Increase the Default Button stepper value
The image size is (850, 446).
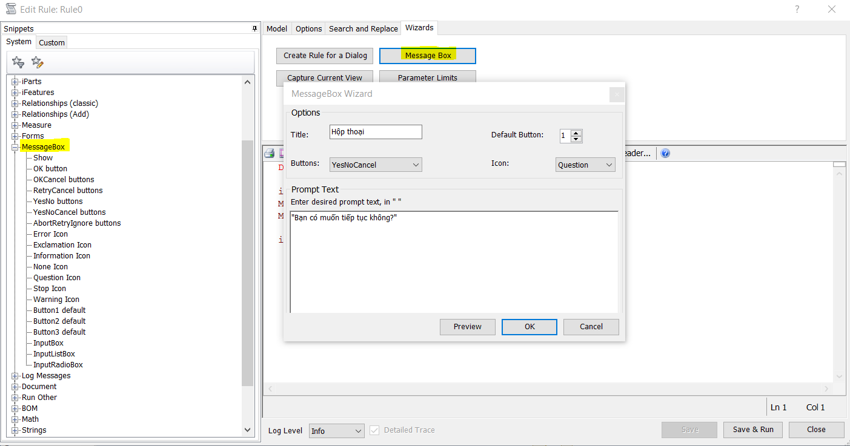coord(576,133)
